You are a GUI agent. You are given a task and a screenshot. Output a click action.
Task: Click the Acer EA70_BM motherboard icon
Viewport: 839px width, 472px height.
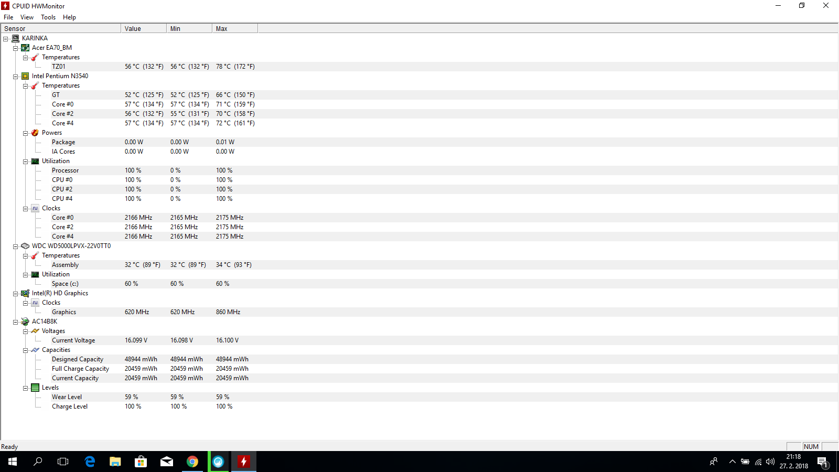[x=25, y=48]
